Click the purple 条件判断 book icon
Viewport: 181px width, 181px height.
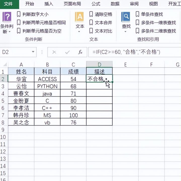[x=7, y=17]
